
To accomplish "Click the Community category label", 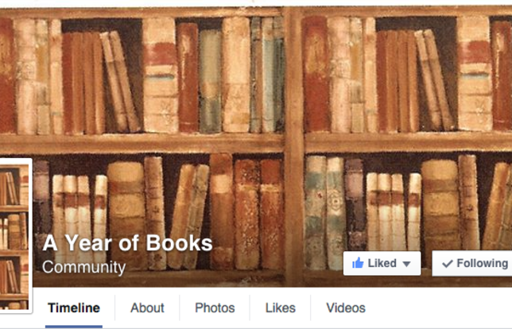I will [x=84, y=267].
